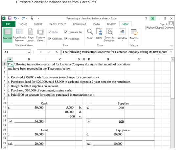Click Zoom to Selection
The height and width of the screenshot is (153, 184).
pos(109,35)
